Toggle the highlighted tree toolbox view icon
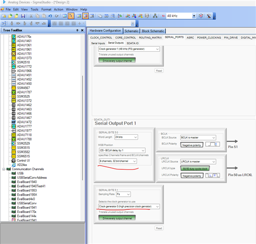The height and width of the screenshot is (244, 256). coord(71,16)
